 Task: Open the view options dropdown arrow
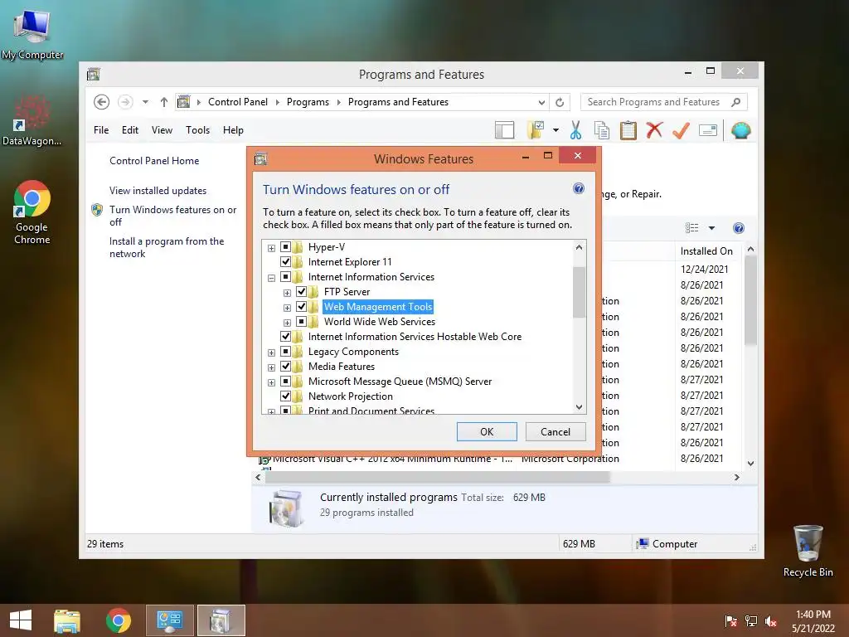[711, 228]
